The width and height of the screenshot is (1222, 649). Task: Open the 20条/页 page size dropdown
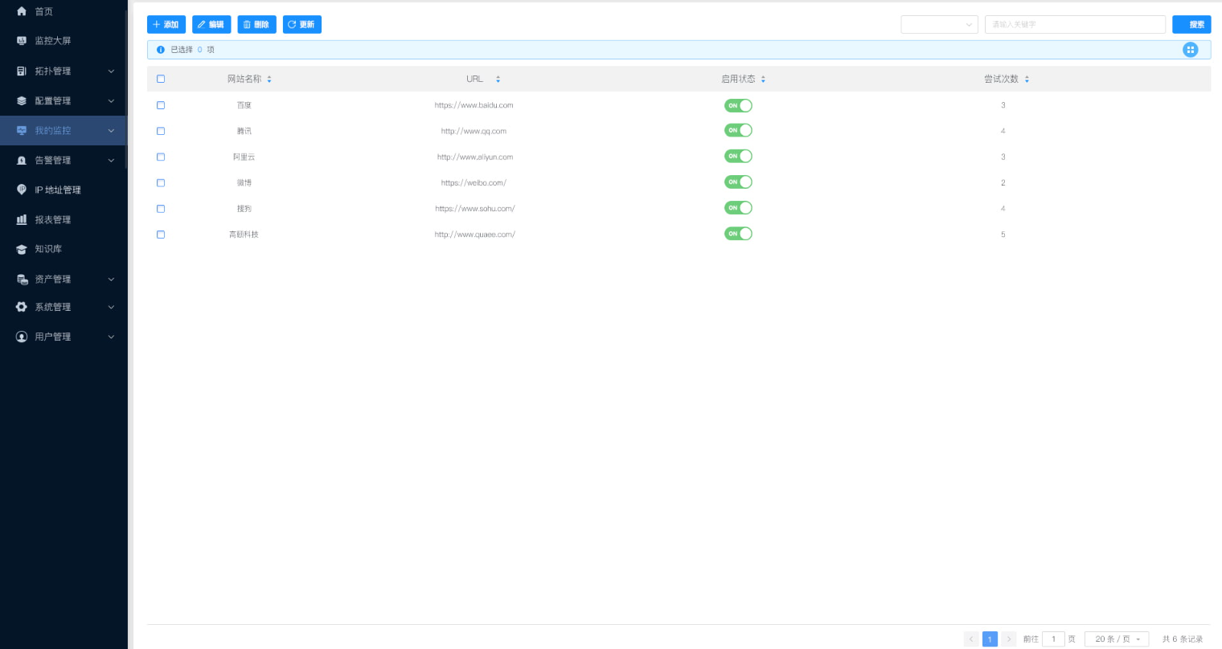[x=1116, y=639]
